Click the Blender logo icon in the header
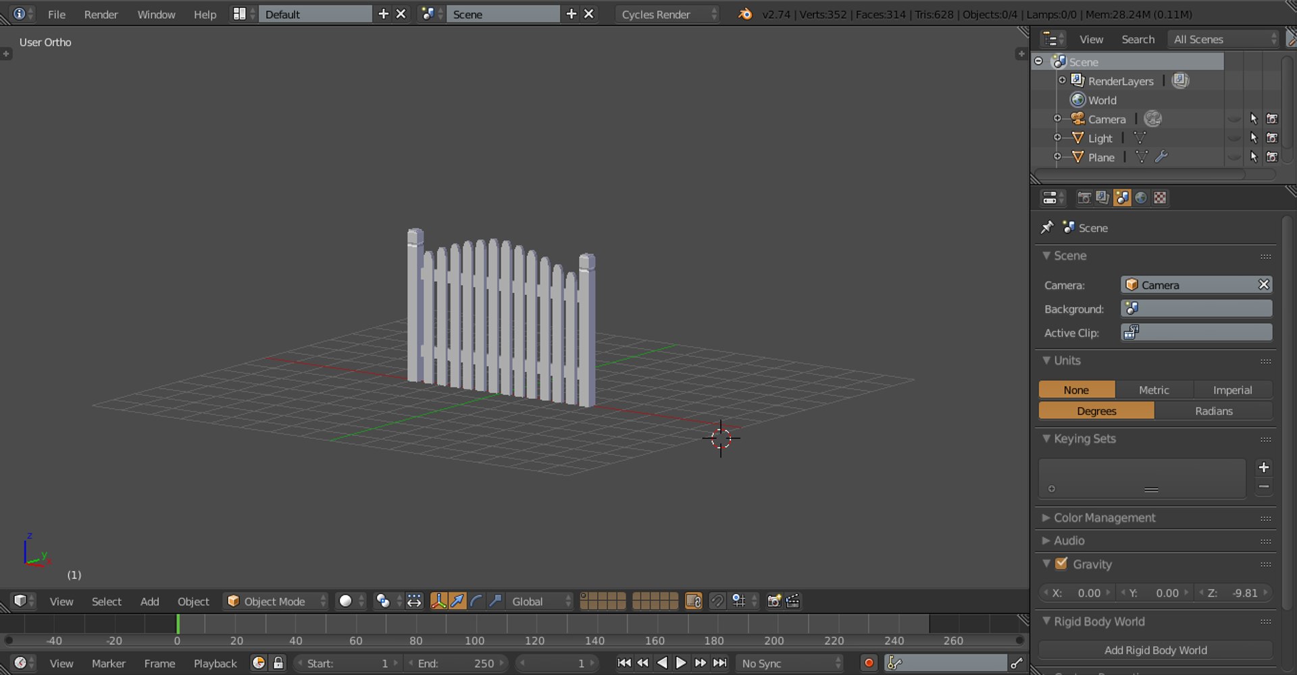Image resolution: width=1297 pixels, height=675 pixels. tap(745, 13)
